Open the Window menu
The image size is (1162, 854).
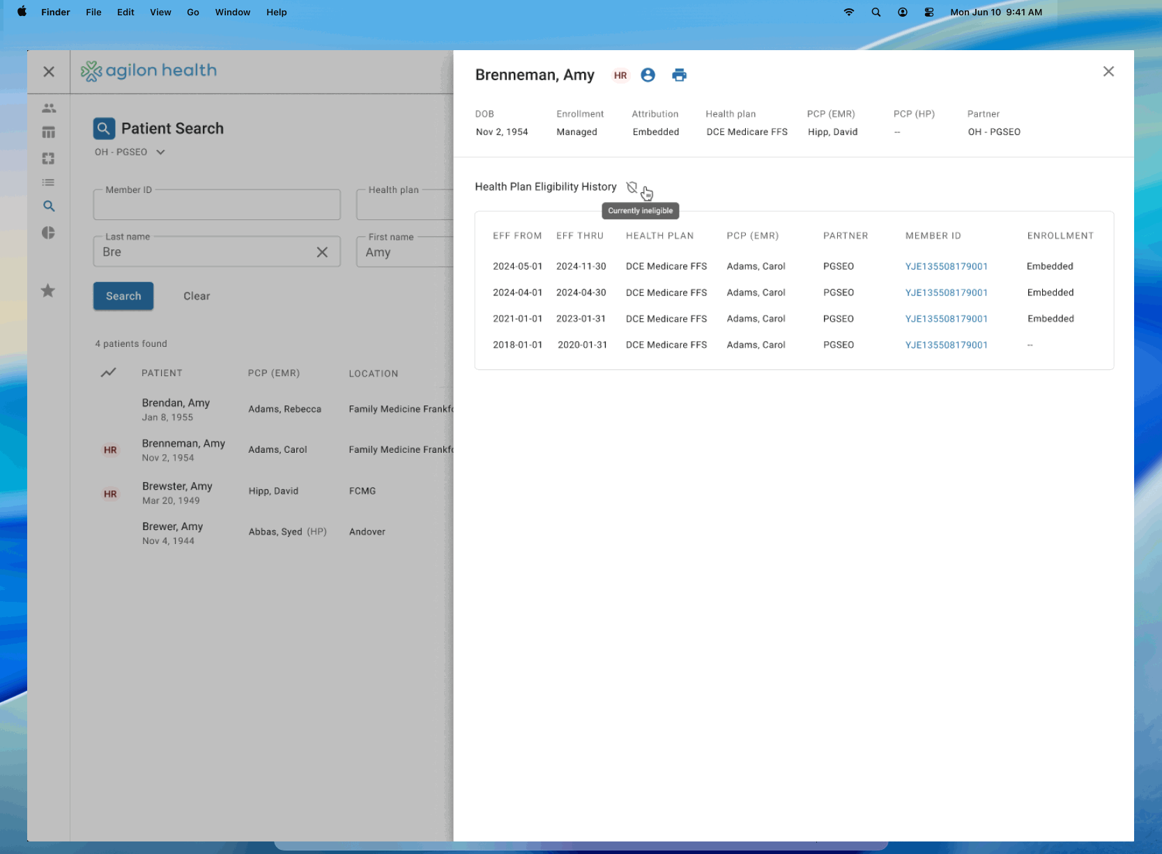point(233,12)
